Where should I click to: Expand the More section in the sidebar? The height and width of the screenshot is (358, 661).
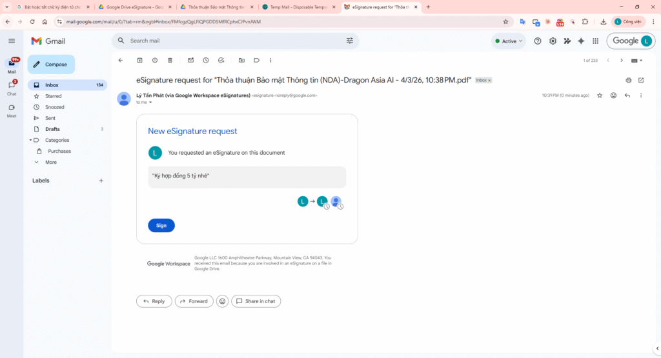50,162
